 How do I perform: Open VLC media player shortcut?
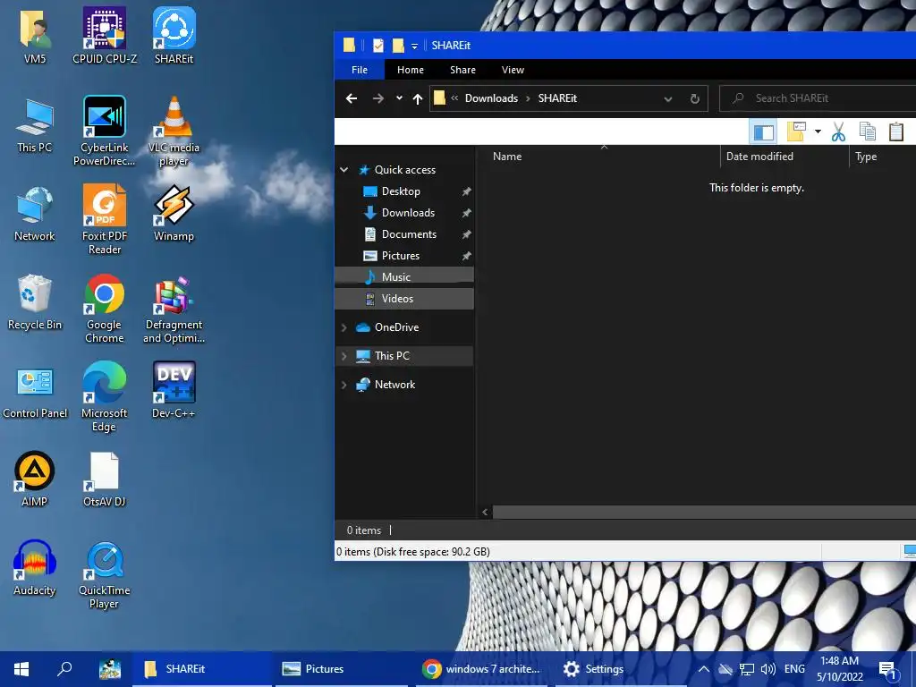[174, 131]
